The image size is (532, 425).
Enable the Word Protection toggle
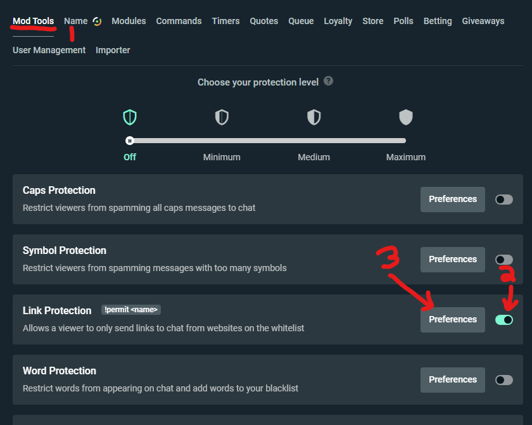pos(504,380)
